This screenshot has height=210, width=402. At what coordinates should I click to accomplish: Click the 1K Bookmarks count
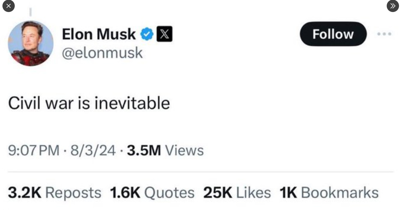pyautogui.click(x=329, y=193)
